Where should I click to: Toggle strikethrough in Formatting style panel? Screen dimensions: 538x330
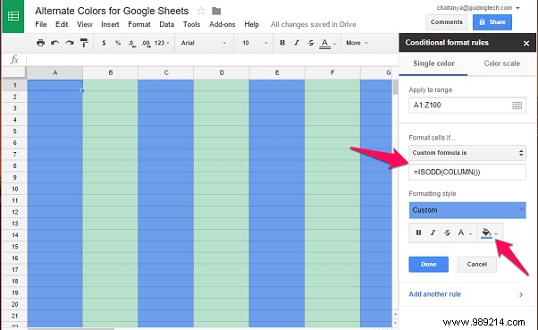(447, 233)
